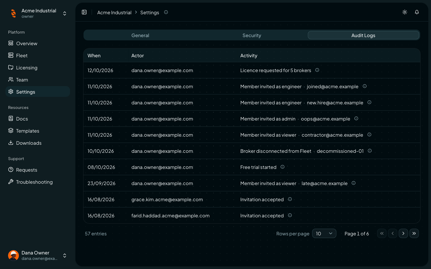Show details icon for late@acme.example invite

[354, 183]
